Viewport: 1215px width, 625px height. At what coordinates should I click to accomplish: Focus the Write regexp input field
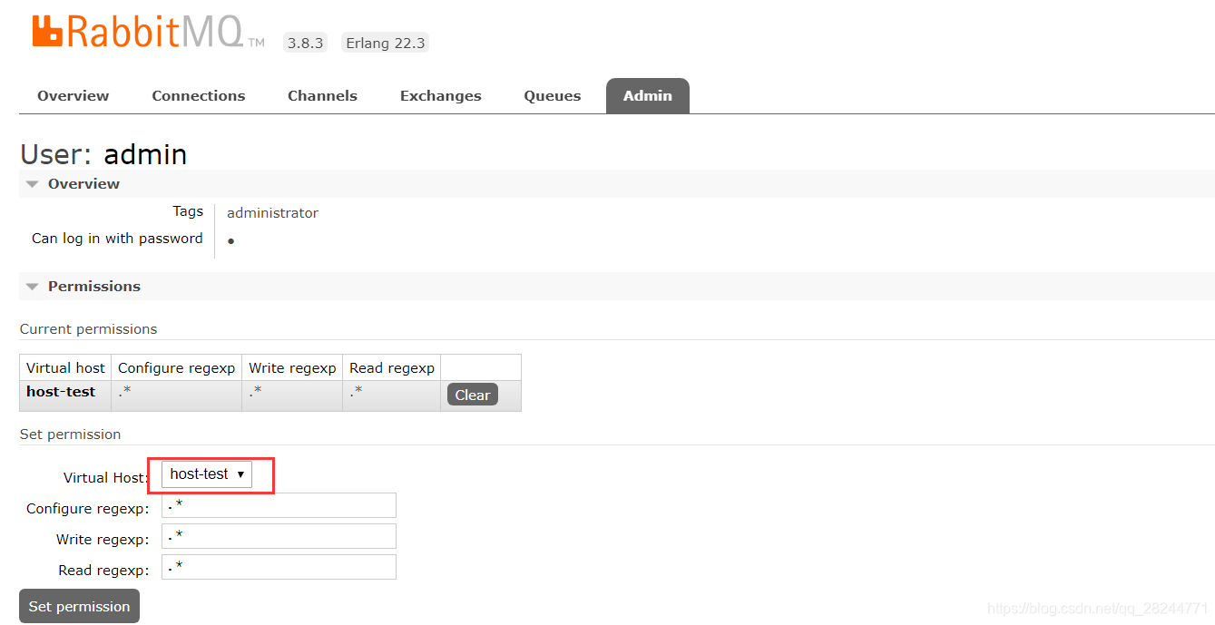click(x=279, y=536)
